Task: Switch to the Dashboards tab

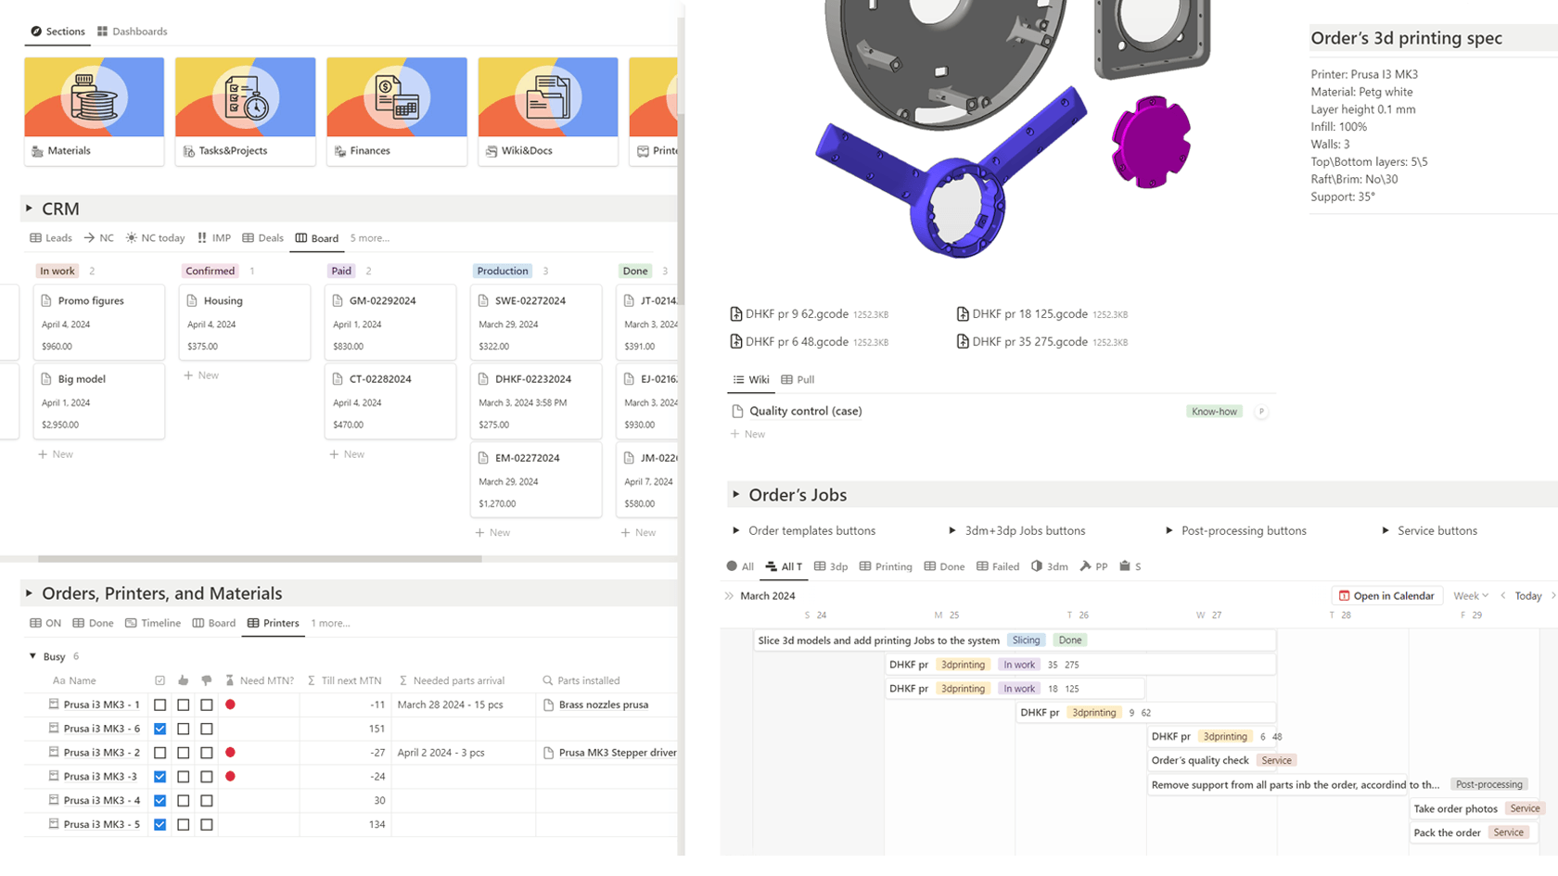Action: [133, 32]
